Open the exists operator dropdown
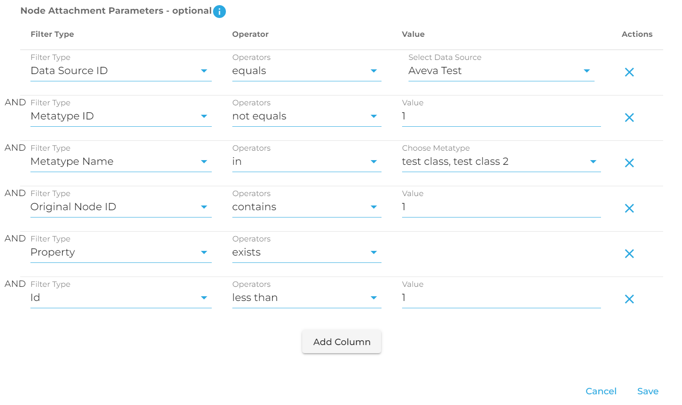This screenshot has height=405, width=682. pos(306,253)
